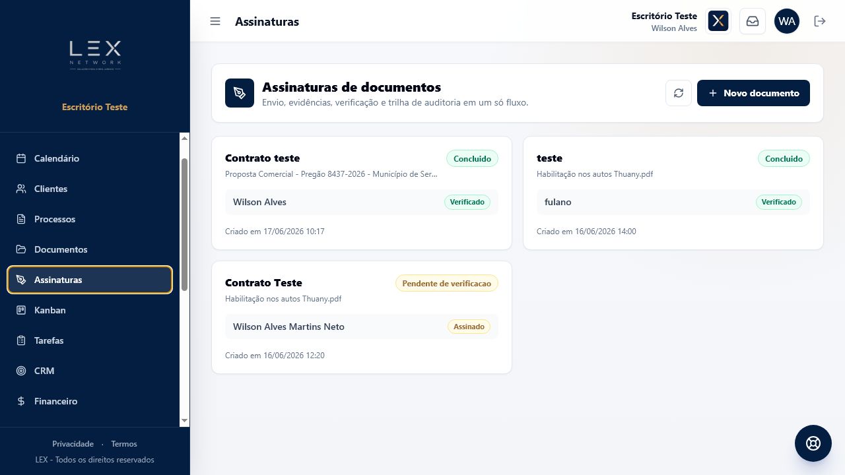845x475 pixels.
Task: Click Concluido badge on Contrato teste
Action: 472,159
